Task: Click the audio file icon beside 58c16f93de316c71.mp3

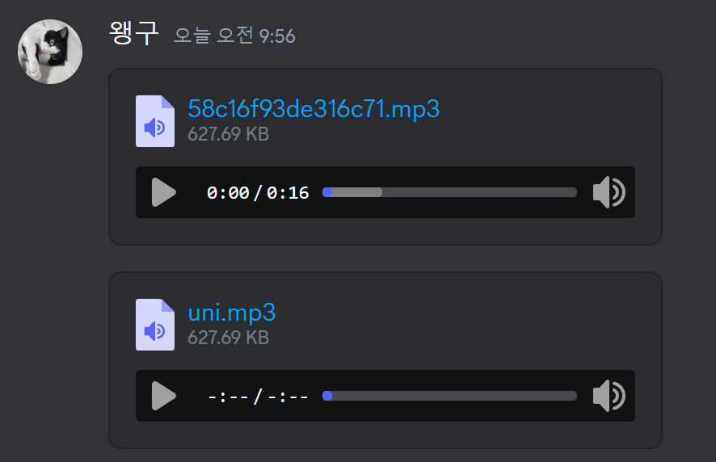Action: pyautogui.click(x=155, y=121)
